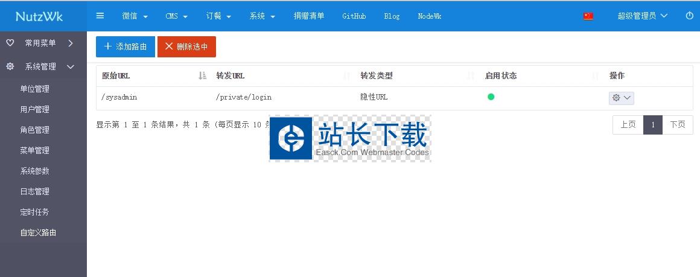Click the 下页 next page button

click(677, 124)
